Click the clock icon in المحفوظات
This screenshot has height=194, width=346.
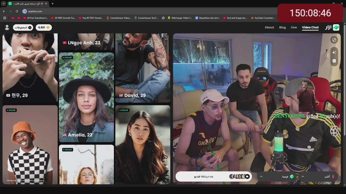pyautogui.click(x=30, y=27)
